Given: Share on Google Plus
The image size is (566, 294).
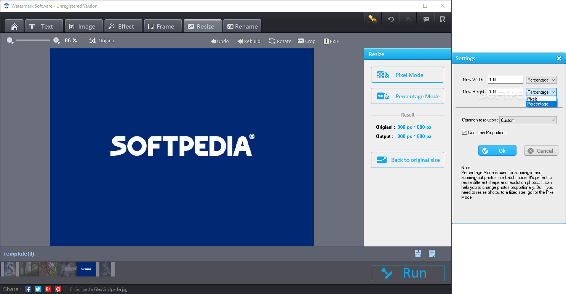Looking at the screenshot, I should tap(48, 289).
